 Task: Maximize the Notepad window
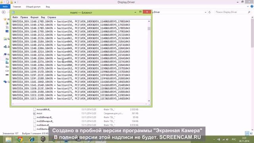(140, 12)
